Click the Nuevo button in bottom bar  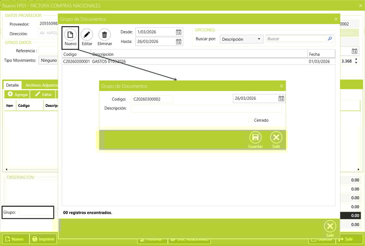point(14,239)
